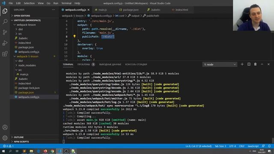
Task: Click the output breadcrumb segment
Action: point(134,16)
